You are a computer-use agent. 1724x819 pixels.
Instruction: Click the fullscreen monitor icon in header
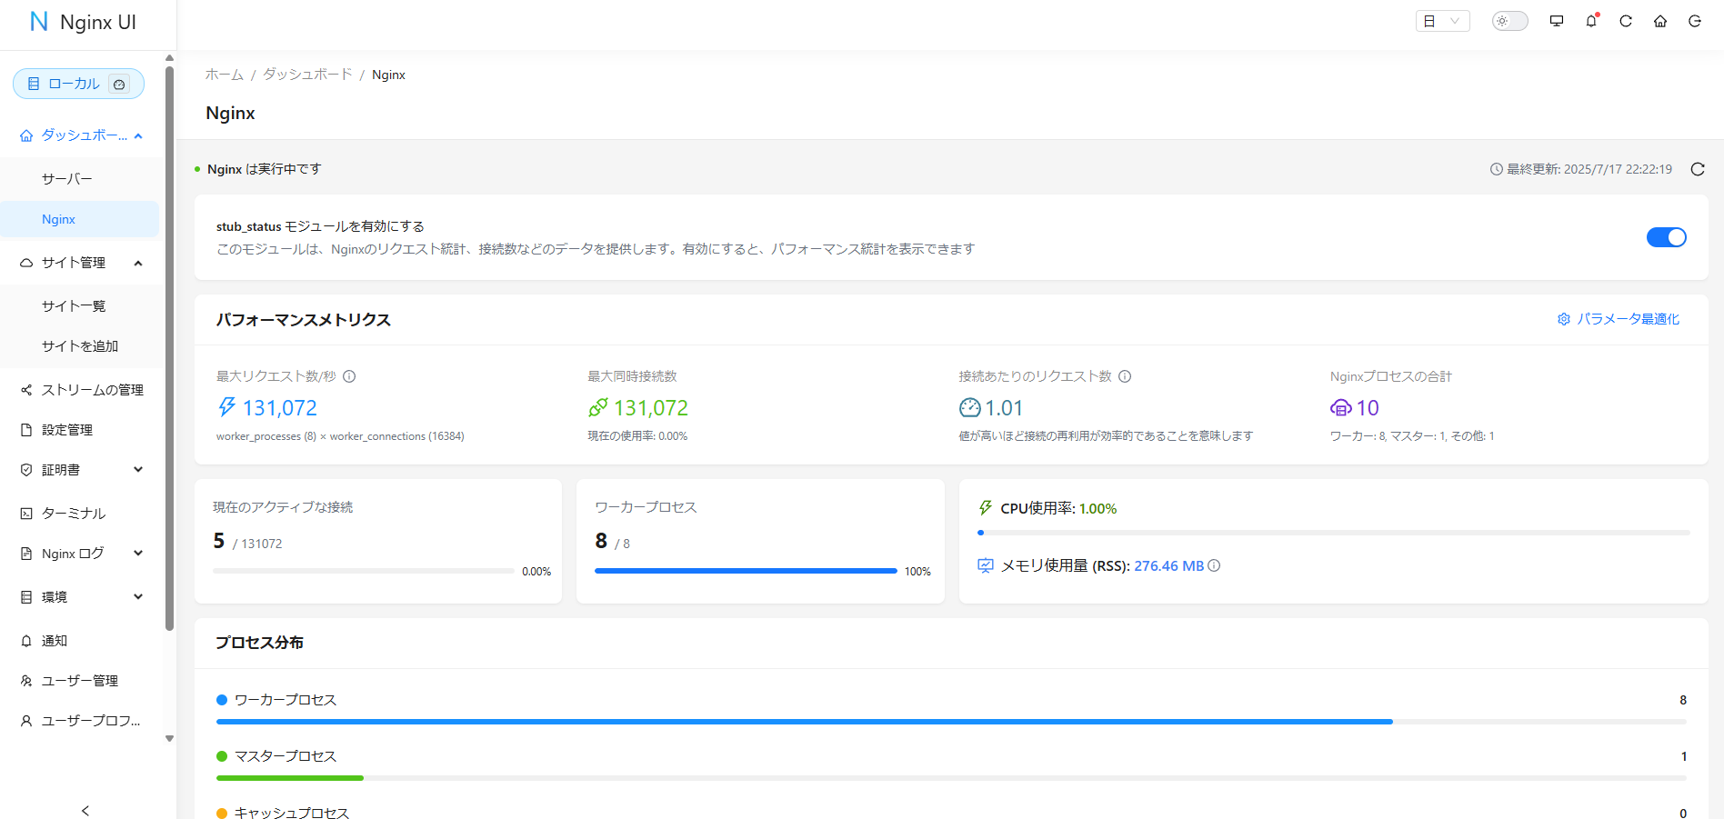pos(1556,19)
